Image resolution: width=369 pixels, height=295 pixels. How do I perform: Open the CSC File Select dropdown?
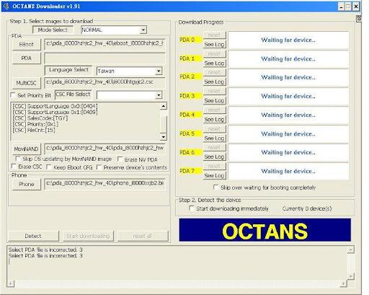pyautogui.click(x=159, y=95)
